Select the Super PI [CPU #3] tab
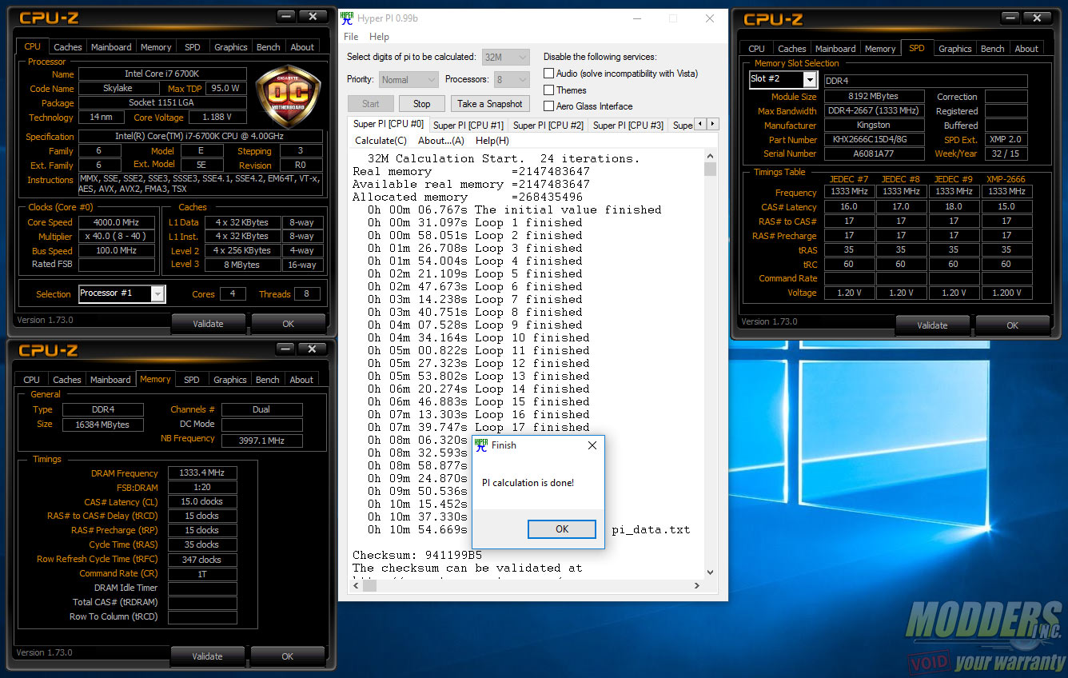Screen dimensions: 1068x678 point(628,126)
